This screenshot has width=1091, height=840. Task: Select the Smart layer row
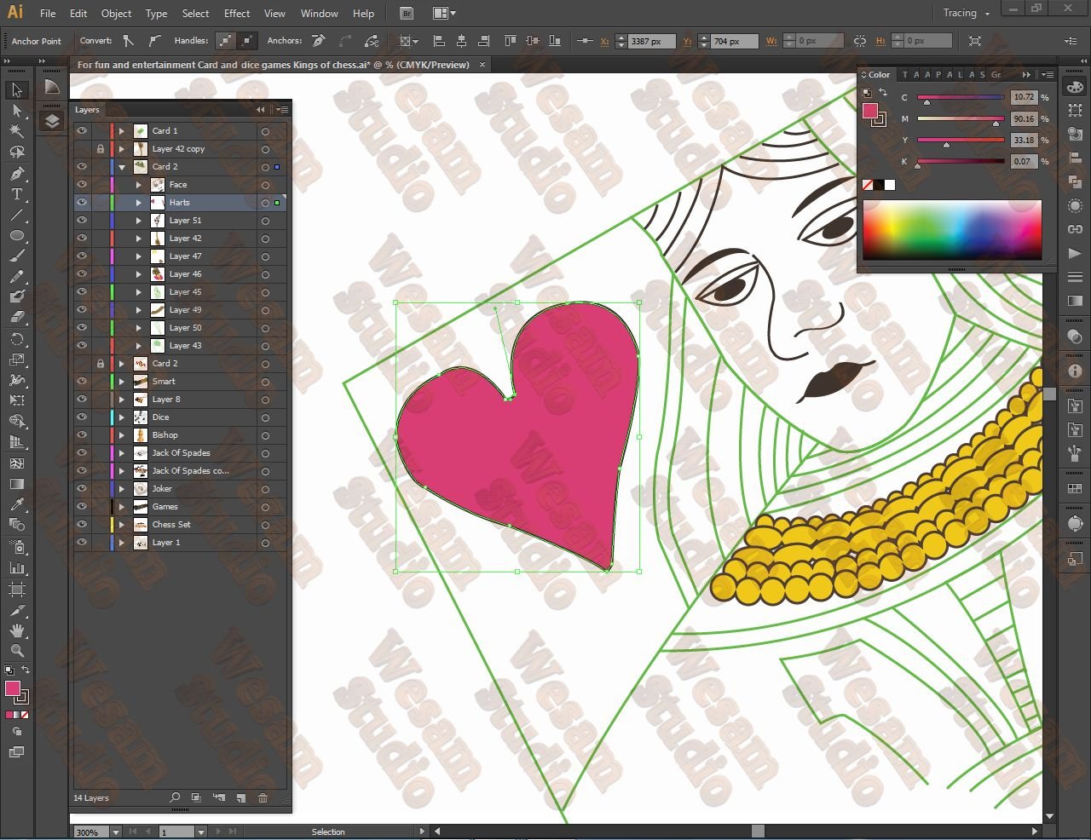click(181, 382)
